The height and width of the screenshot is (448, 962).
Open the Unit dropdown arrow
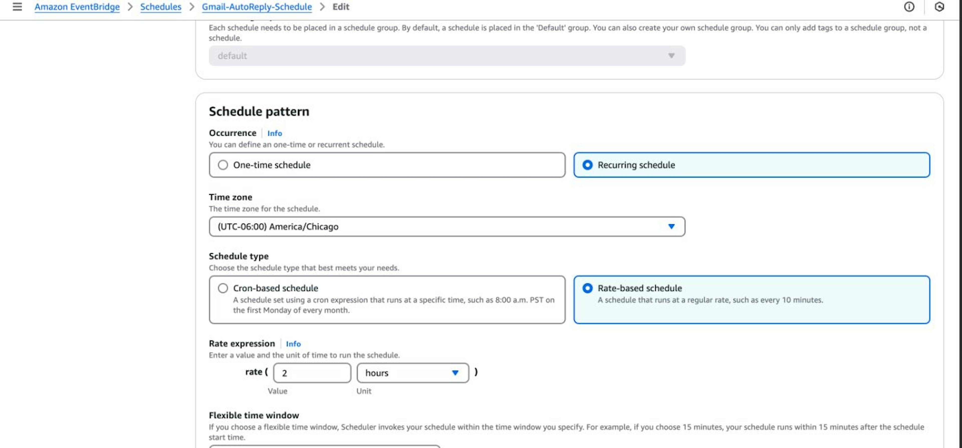tap(456, 373)
